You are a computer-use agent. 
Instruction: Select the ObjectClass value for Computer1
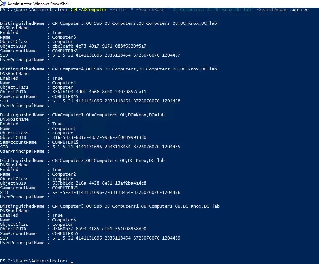point(62,133)
